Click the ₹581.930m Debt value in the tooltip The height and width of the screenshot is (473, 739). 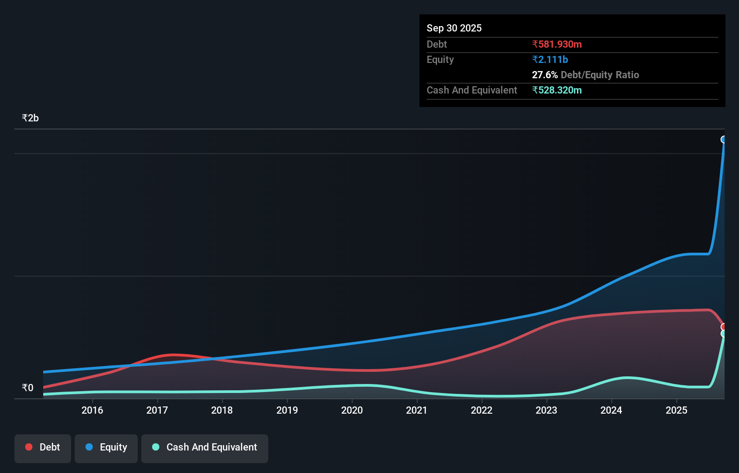click(x=557, y=44)
